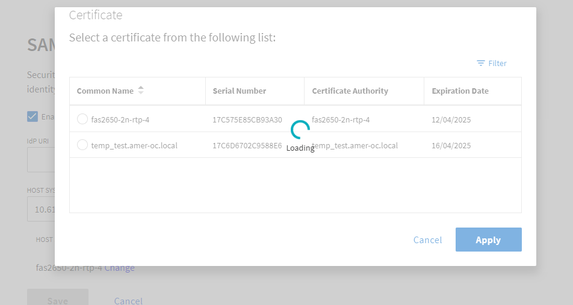The height and width of the screenshot is (305, 573).
Task: Click the 16/04/2025 expiration date cell
Action: coord(451,145)
